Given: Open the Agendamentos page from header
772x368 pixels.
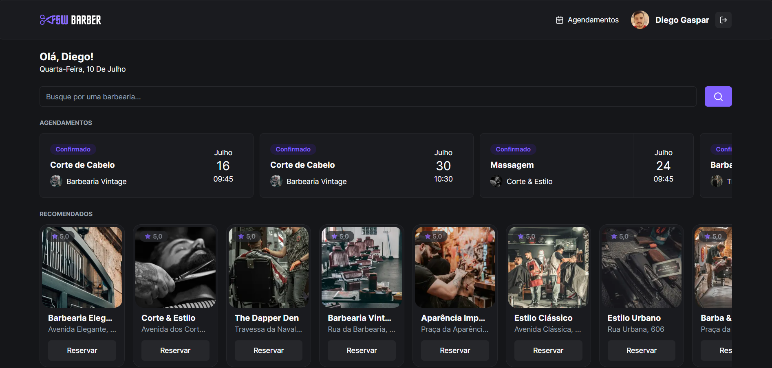Looking at the screenshot, I should coord(593,20).
